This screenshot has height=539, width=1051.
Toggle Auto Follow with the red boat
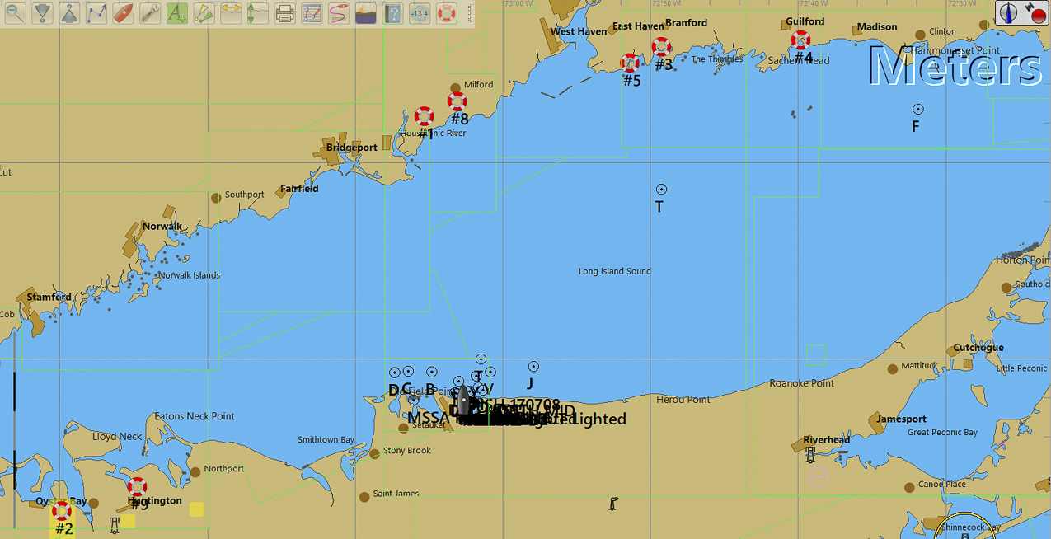click(x=123, y=13)
